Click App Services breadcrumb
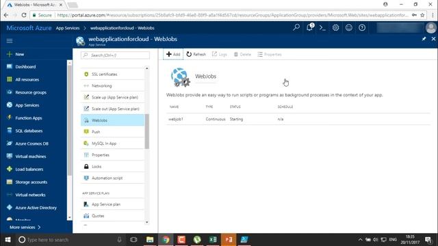Viewport: 438px width, 246px height. pyautogui.click(x=68, y=28)
